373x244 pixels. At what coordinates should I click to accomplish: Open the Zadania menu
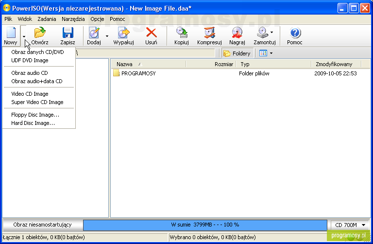(x=47, y=19)
